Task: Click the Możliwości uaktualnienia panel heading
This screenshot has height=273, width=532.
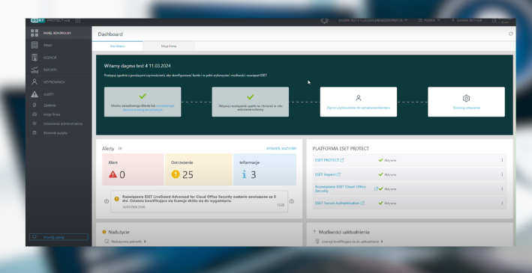Action: 344,232
